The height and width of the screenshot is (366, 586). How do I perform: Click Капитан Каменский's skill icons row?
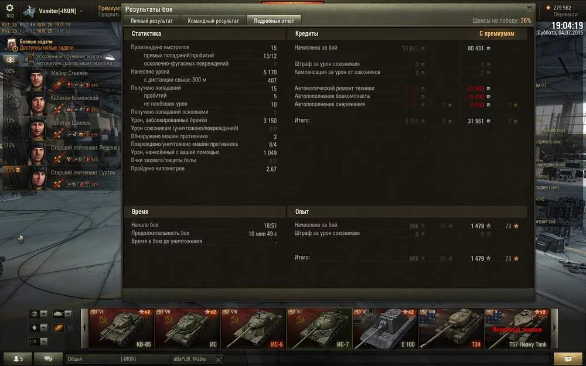click(x=78, y=110)
